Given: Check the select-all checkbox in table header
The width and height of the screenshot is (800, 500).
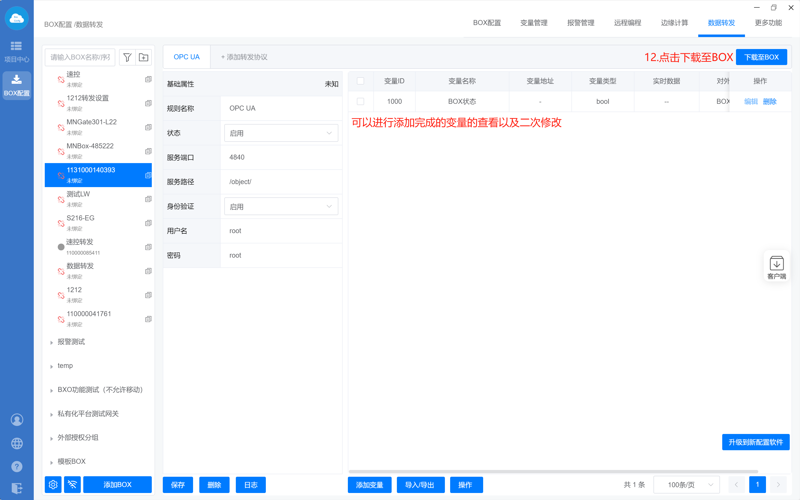Looking at the screenshot, I should 360,81.
